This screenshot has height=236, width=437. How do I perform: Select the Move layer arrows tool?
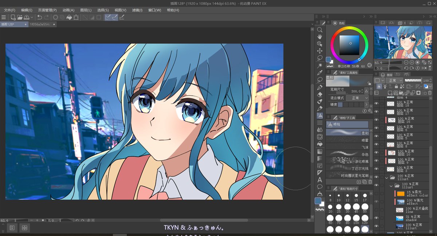[x=320, y=51]
